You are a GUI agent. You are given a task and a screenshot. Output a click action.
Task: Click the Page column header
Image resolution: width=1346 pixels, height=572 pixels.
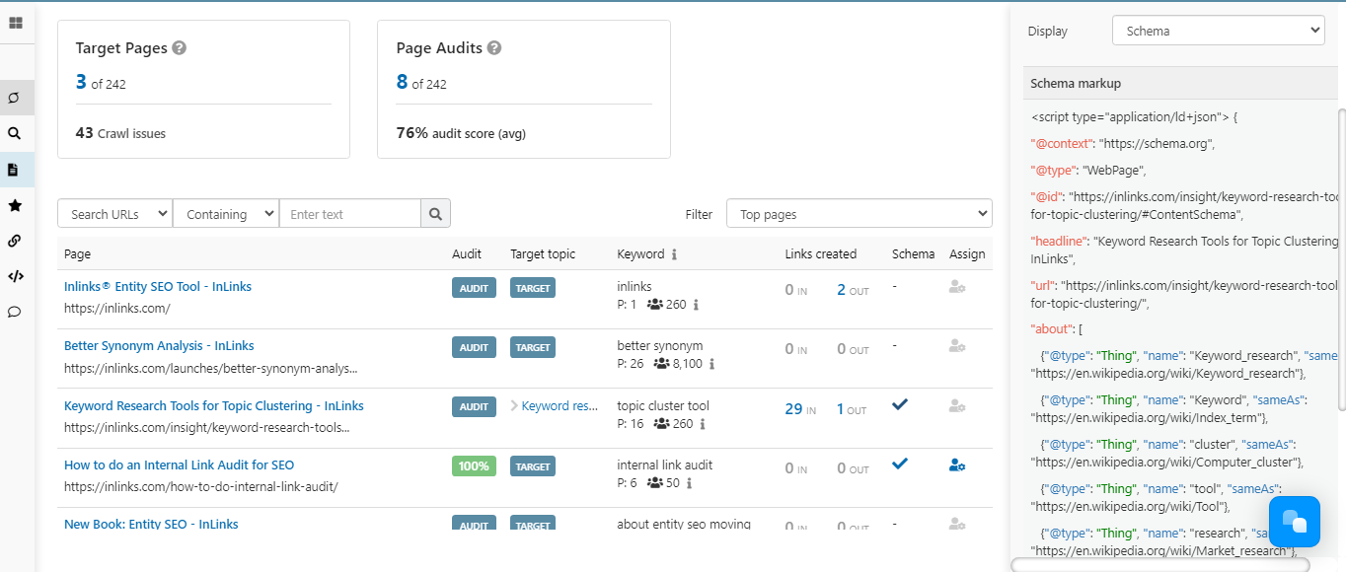coord(77,254)
